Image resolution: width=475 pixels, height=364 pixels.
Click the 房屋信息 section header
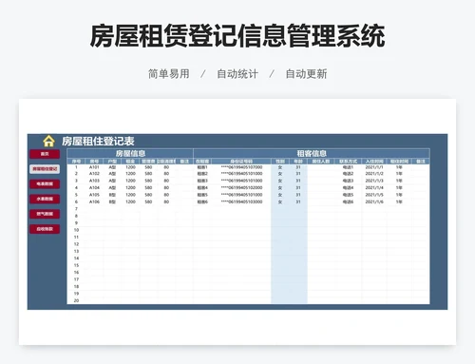pos(130,153)
